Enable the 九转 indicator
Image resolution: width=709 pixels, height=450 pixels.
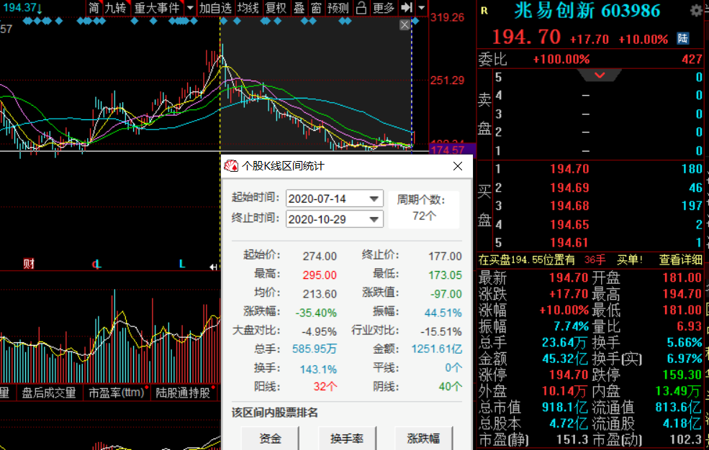[x=116, y=8]
